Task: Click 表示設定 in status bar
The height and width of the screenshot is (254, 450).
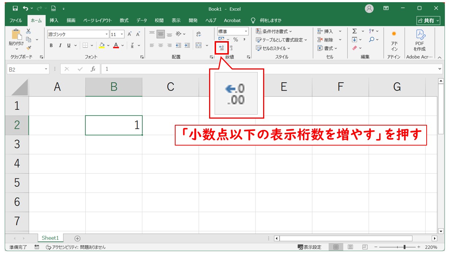Action: pyautogui.click(x=310, y=247)
